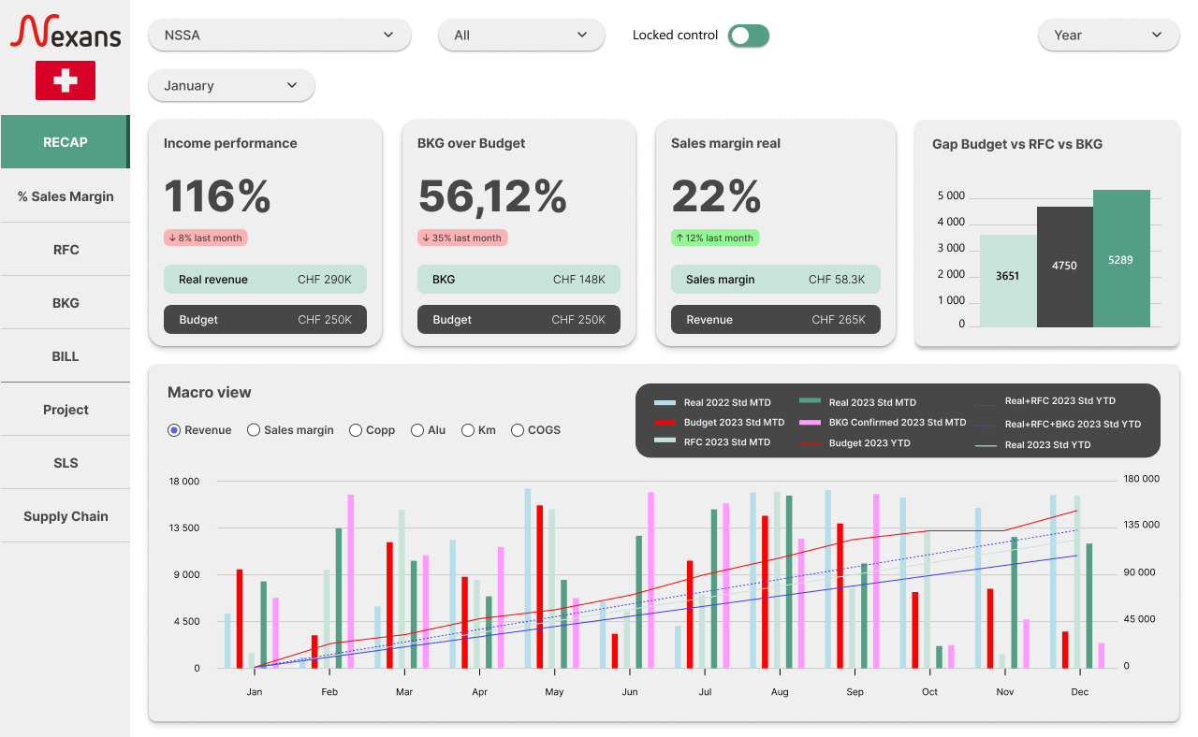Viewport: 1198px width, 737px height.
Task: Toggle the Locked control switch
Action: tap(749, 36)
